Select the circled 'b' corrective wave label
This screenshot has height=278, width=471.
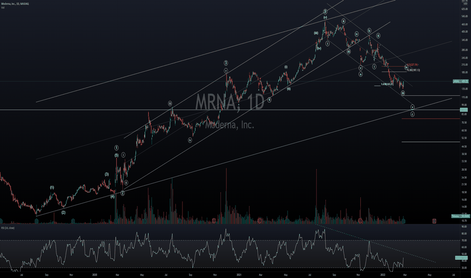[369, 31]
